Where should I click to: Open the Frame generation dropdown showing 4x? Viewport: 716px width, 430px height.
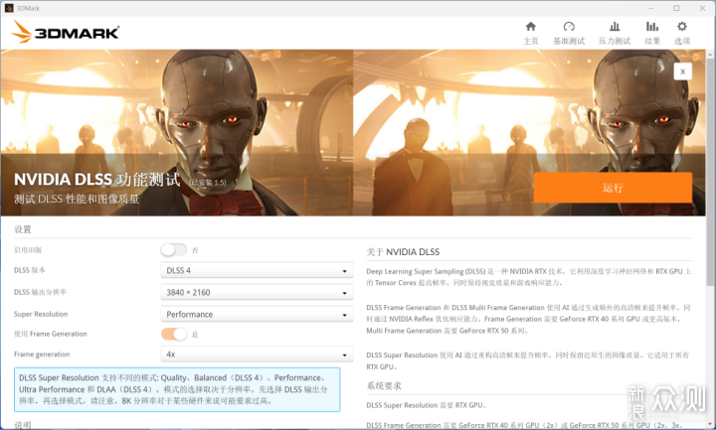click(257, 355)
